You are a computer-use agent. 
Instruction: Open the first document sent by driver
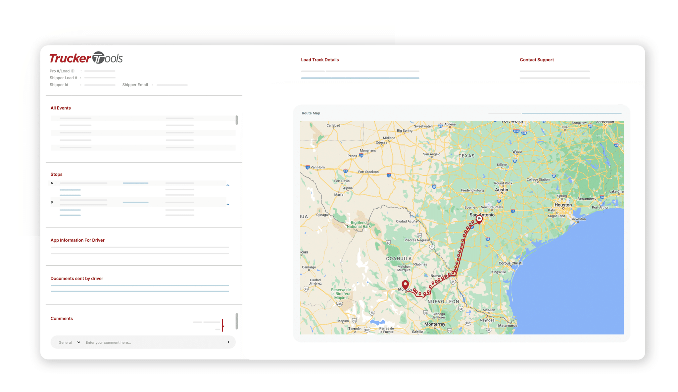[x=139, y=285]
